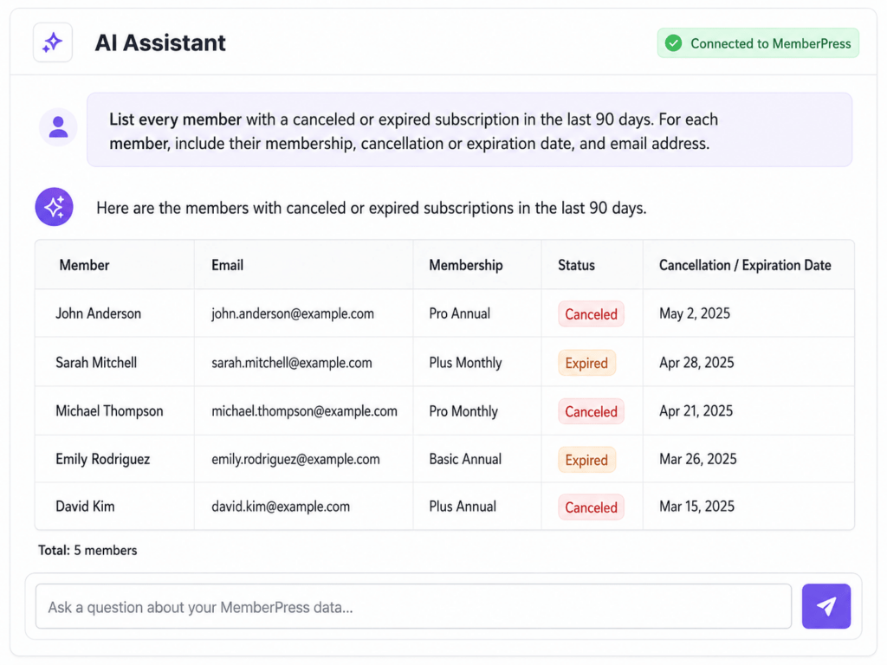Click the purple assistant avatar icon
The image size is (887, 665).
click(55, 207)
